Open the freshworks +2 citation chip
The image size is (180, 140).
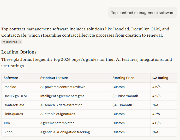tap(12, 42)
